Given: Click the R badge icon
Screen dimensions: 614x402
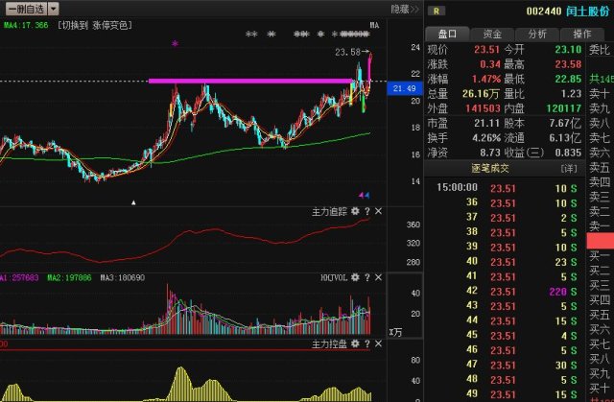Looking at the screenshot, I should pyautogui.click(x=437, y=11).
